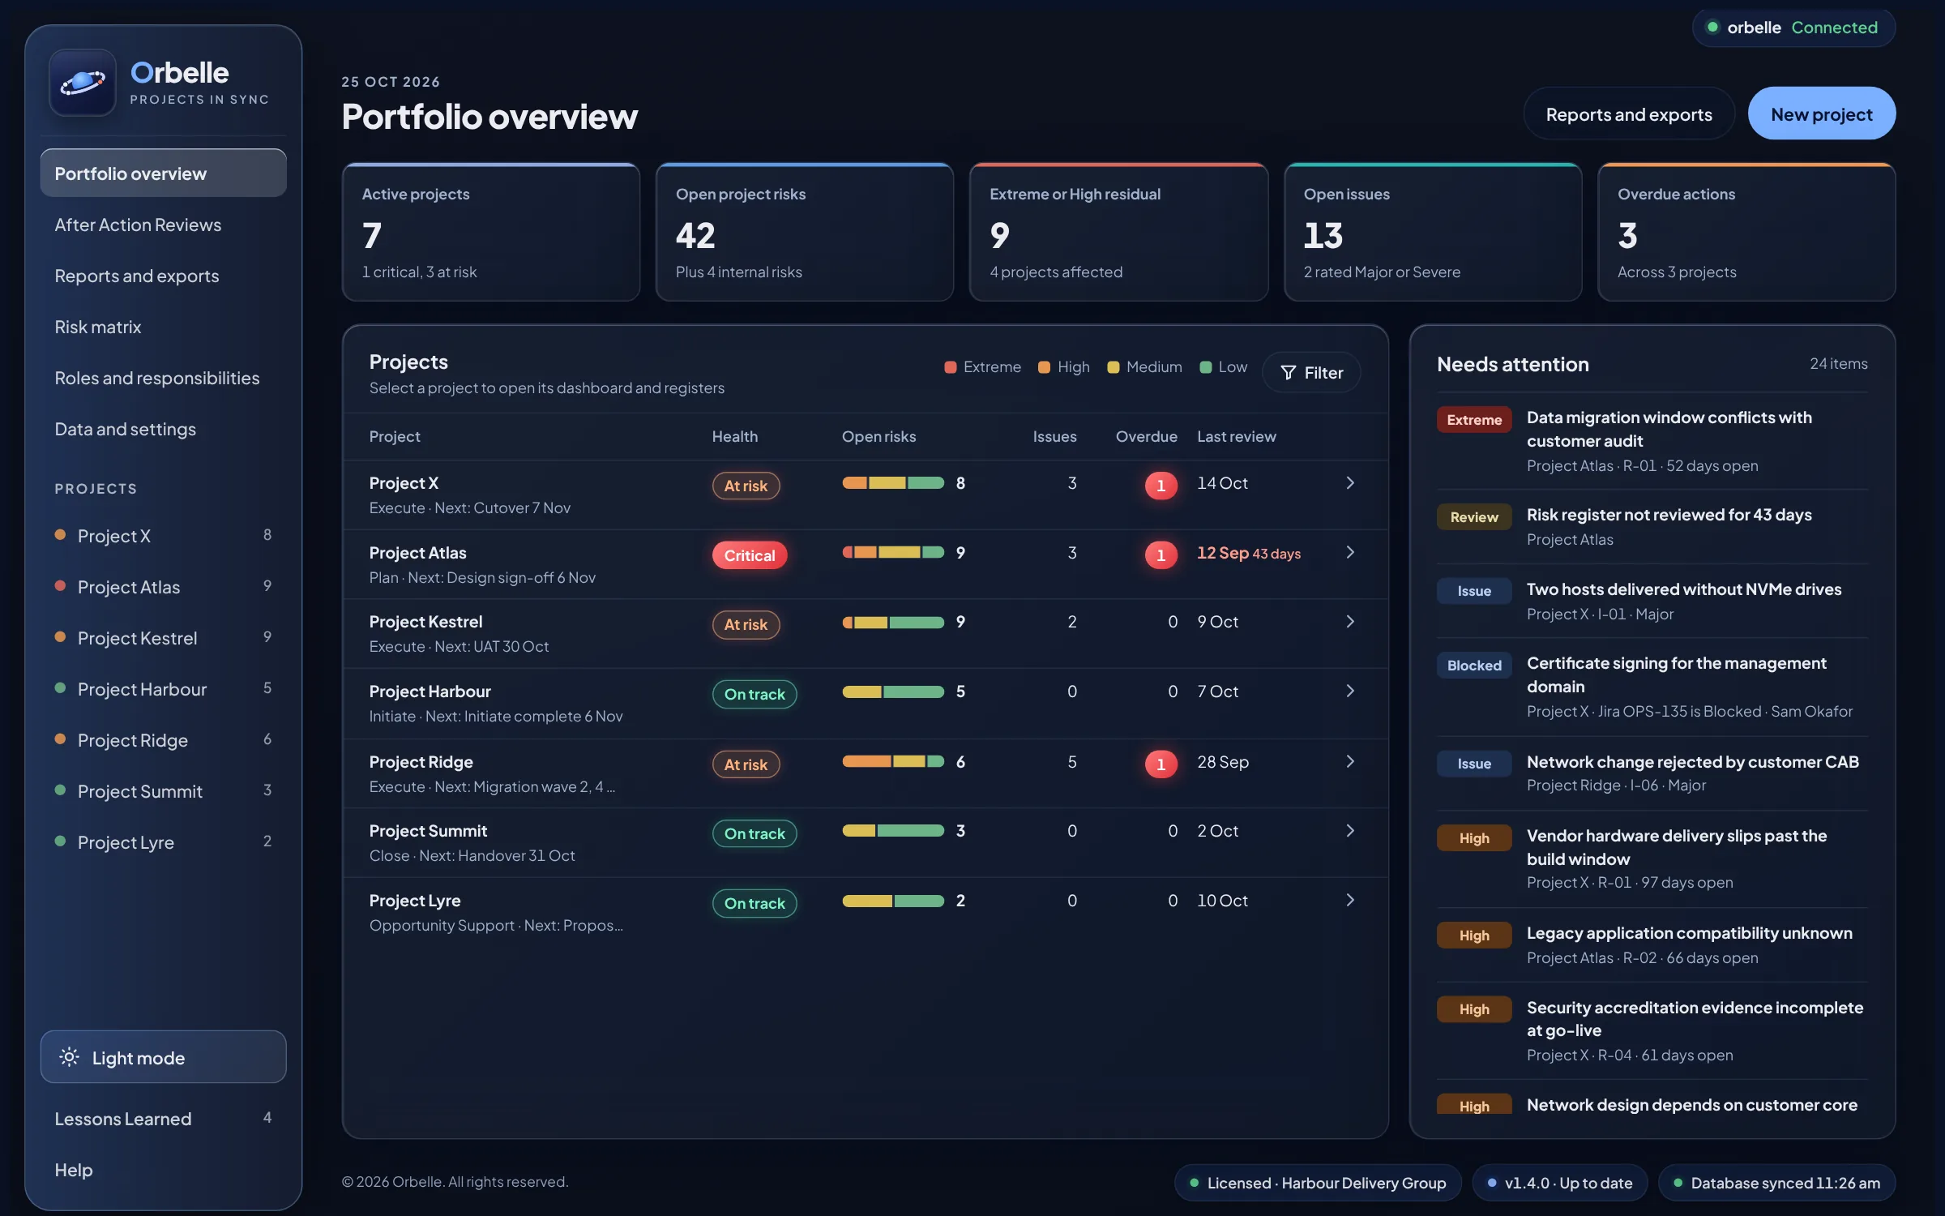Open Data and settings in sidebar

(x=163, y=429)
